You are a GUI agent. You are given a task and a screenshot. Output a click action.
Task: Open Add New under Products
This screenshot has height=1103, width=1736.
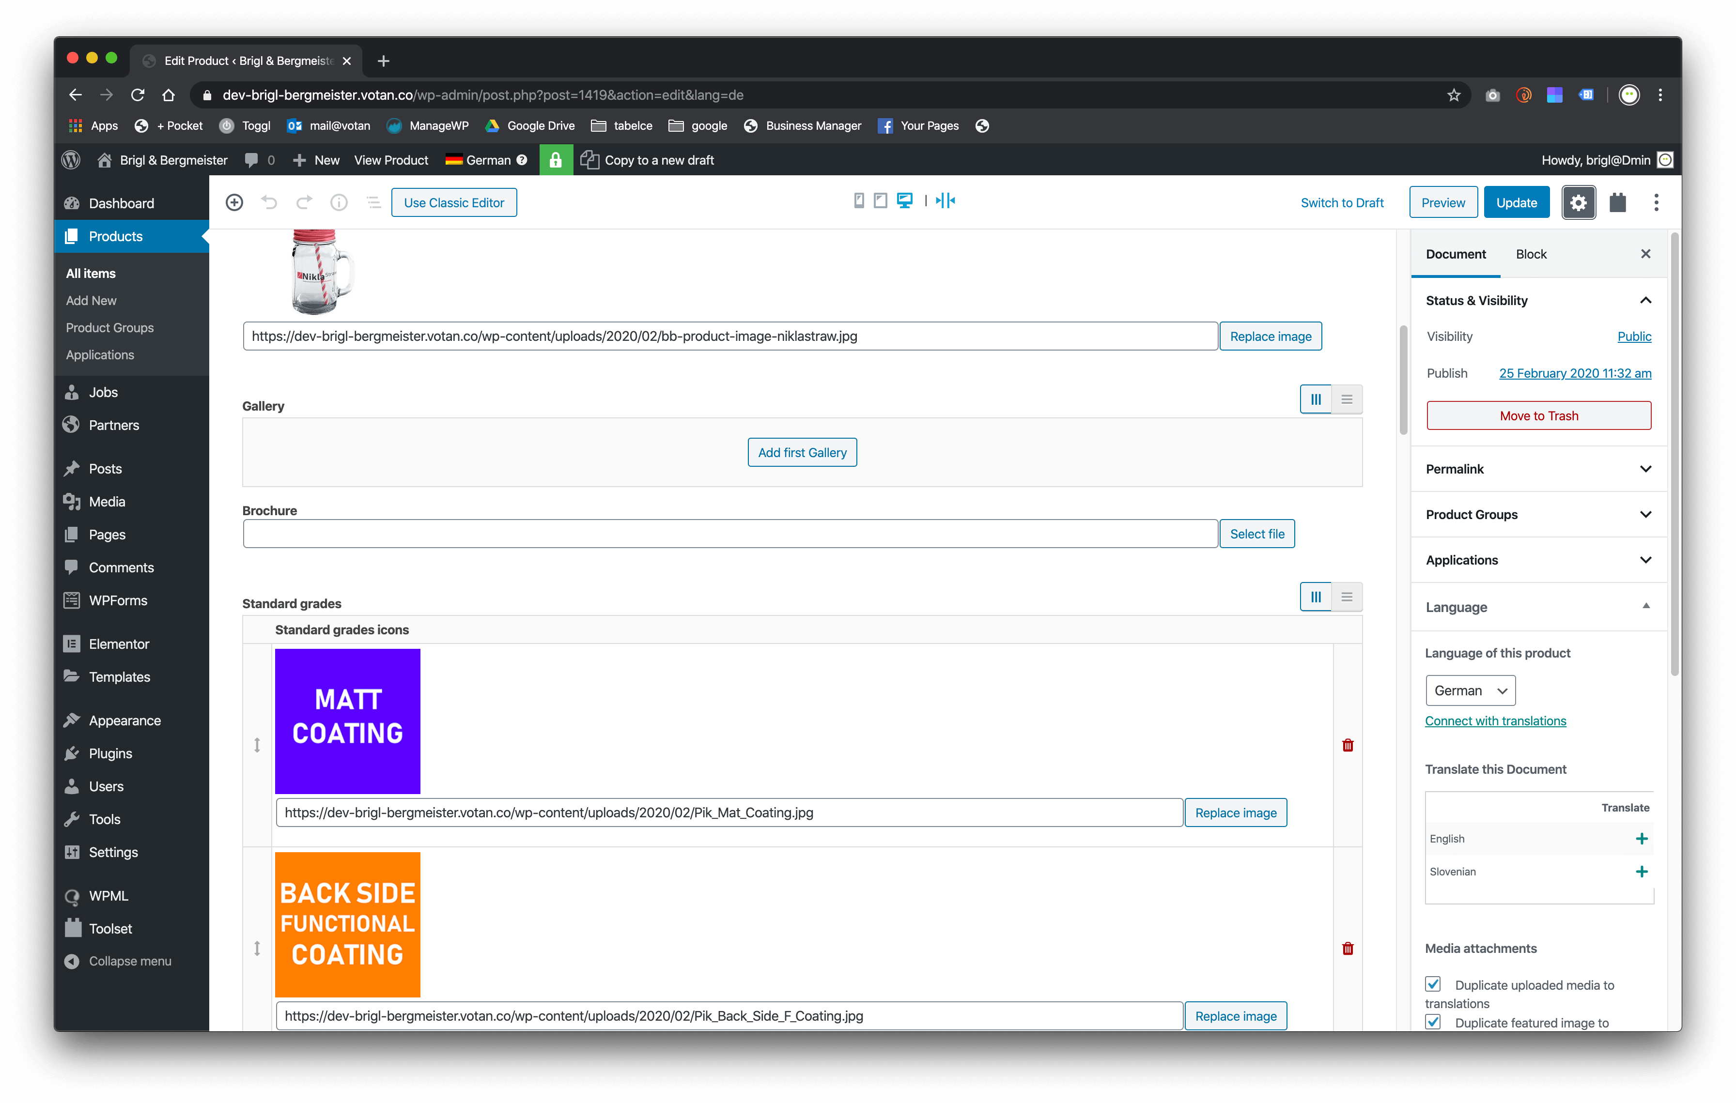pyautogui.click(x=91, y=300)
